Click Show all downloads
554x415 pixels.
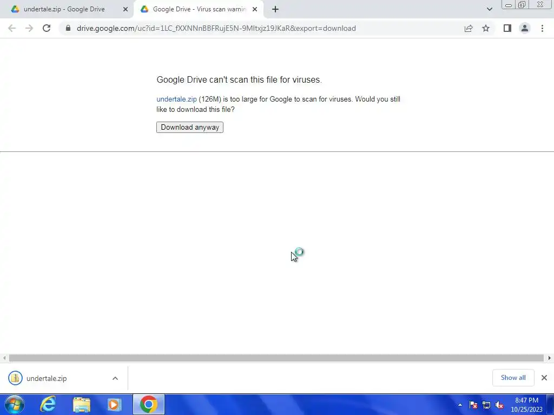point(513,378)
